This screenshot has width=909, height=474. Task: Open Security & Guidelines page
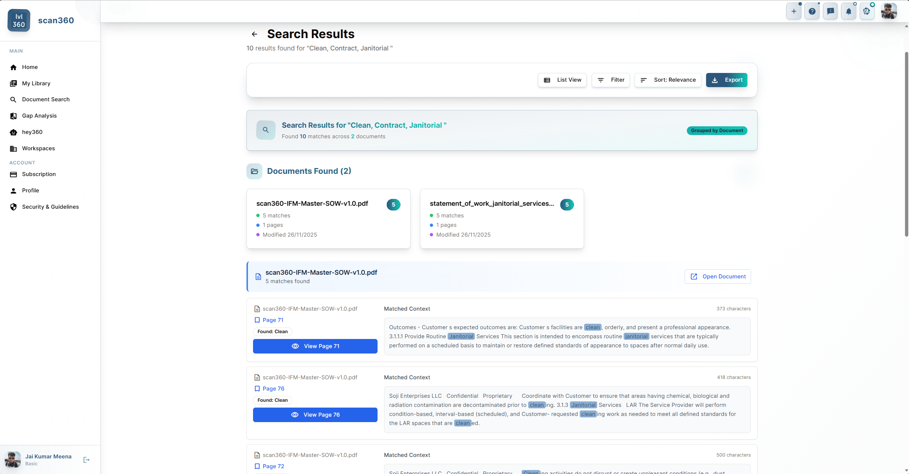click(50, 207)
